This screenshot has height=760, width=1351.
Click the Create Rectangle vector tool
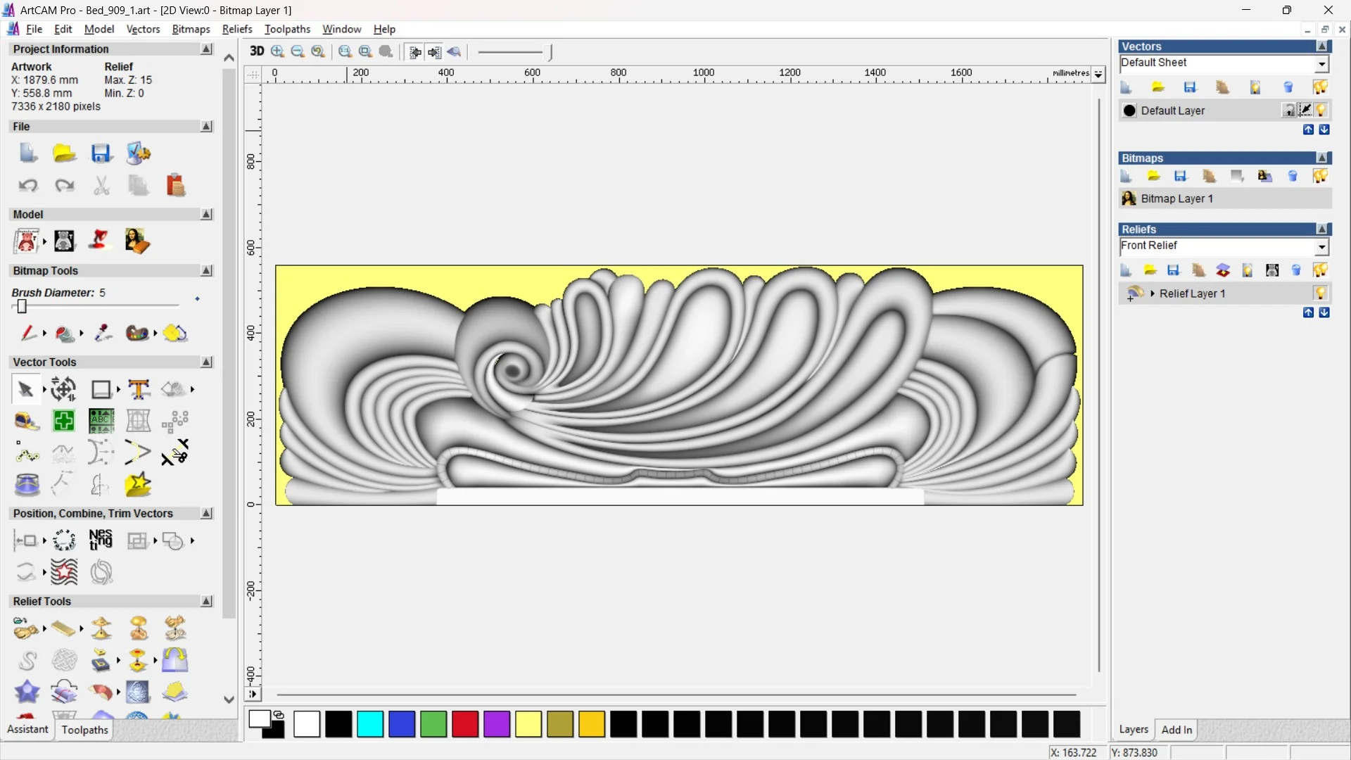(x=101, y=389)
